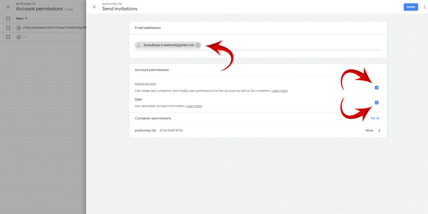The width and height of the screenshot is (428, 214).
Task: Check the Pozycjonowanie Stron Poznań row checkbox
Action: [x=8, y=28]
